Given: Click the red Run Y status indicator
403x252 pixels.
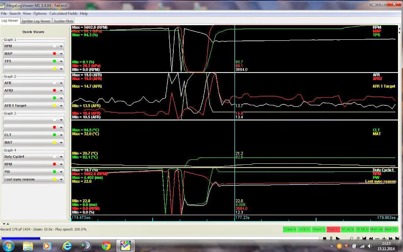Looking at the screenshot, I should [x=333, y=229].
